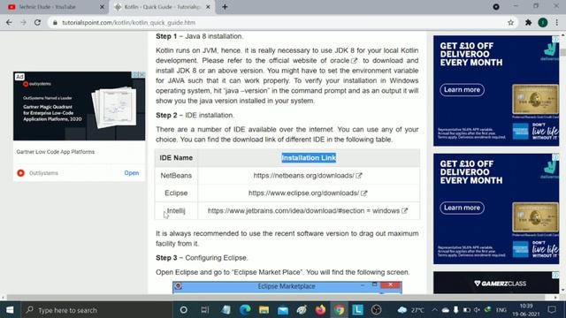Show hidden system tray icons
566x318 pixels.
tap(434, 310)
